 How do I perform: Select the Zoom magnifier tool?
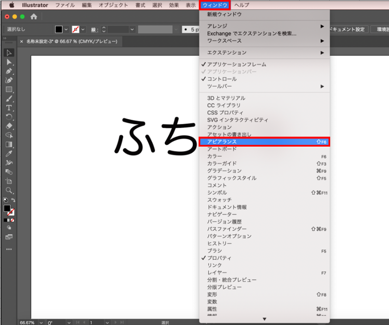click(x=9, y=190)
